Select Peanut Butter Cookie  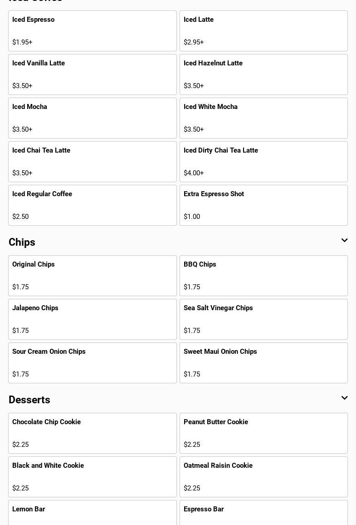click(263, 433)
